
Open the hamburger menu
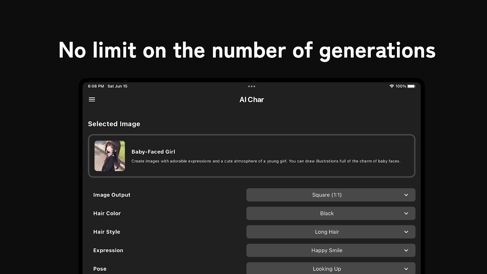[92, 99]
